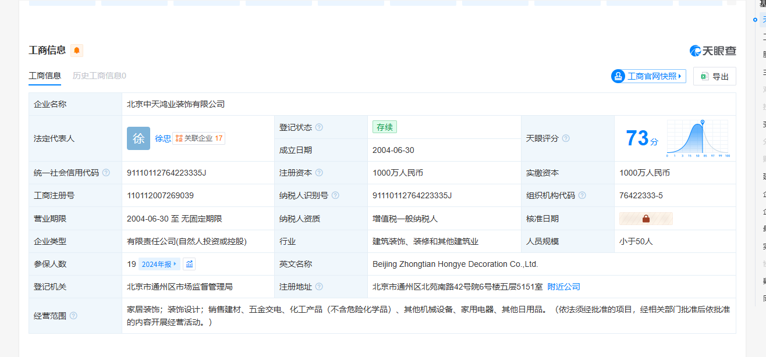766x357 pixels.
Task: Click the help icon beside 天眼评分
Action: (566, 138)
